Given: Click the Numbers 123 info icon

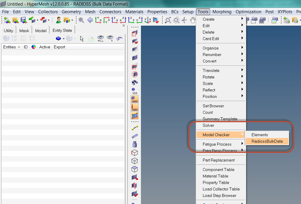Looking at the screenshot, I should 134,91.
